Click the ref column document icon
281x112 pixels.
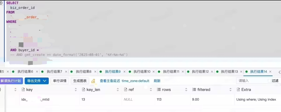pyautogui.click(x=125, y=90)
